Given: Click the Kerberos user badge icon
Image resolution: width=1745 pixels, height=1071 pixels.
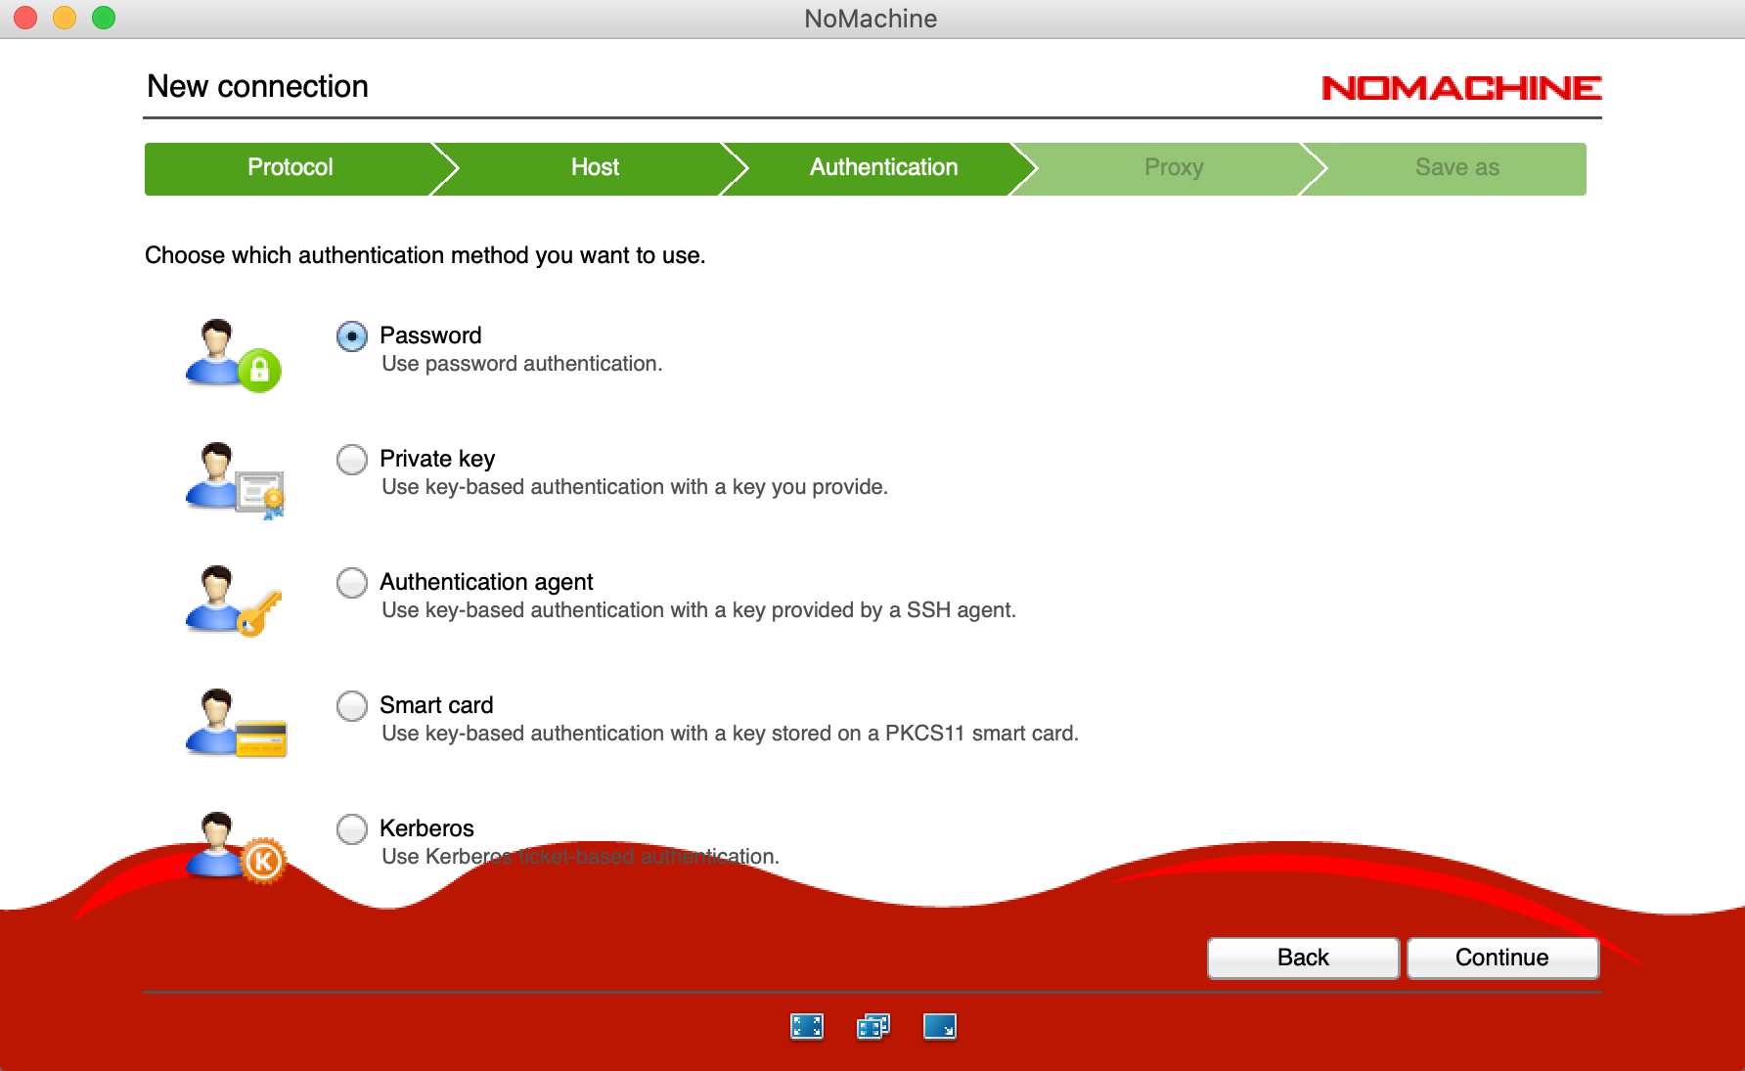Looking at the screenshot, I should pos(235,848).
